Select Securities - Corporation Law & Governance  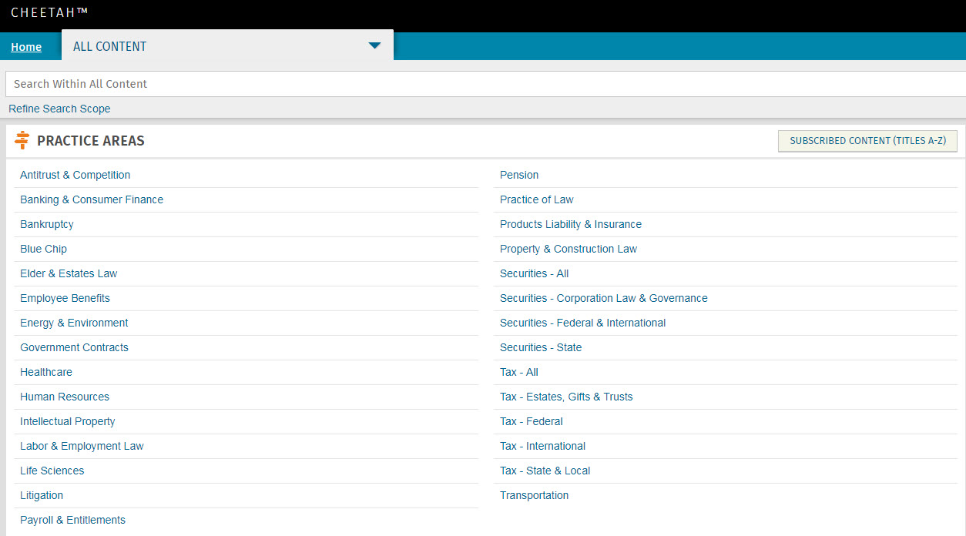[x=604, y=298]
